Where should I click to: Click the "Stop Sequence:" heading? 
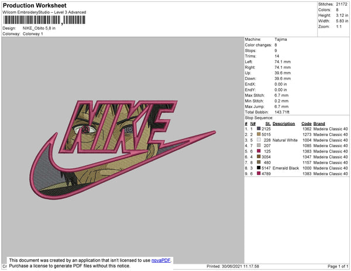[259, 118]
